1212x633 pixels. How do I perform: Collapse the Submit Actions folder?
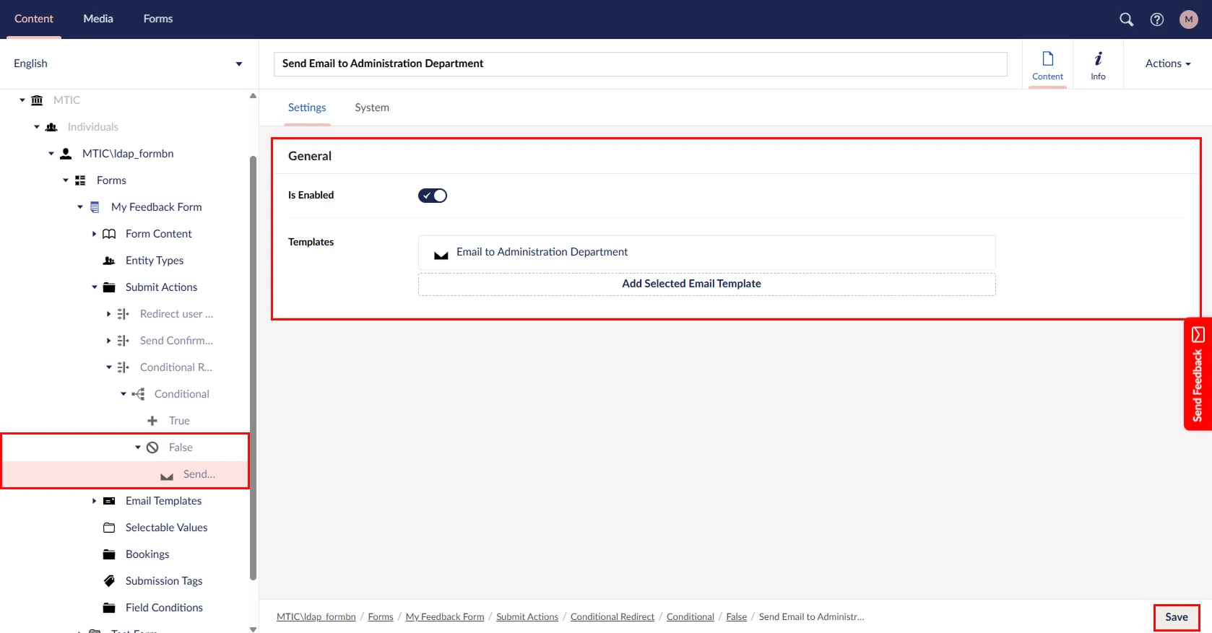(x=94, y=287)
